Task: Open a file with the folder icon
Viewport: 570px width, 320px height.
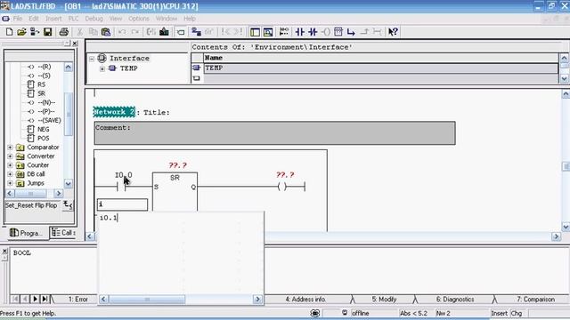Action: coord(21,32)
